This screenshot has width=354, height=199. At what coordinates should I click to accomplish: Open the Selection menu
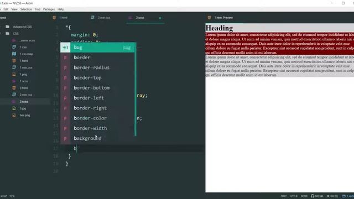26,9
